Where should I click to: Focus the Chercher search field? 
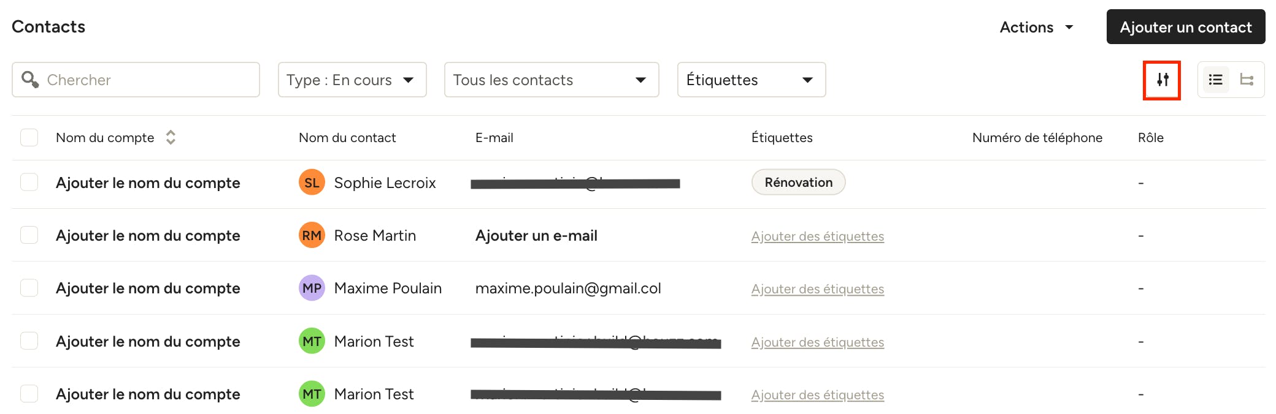point(136,80)
